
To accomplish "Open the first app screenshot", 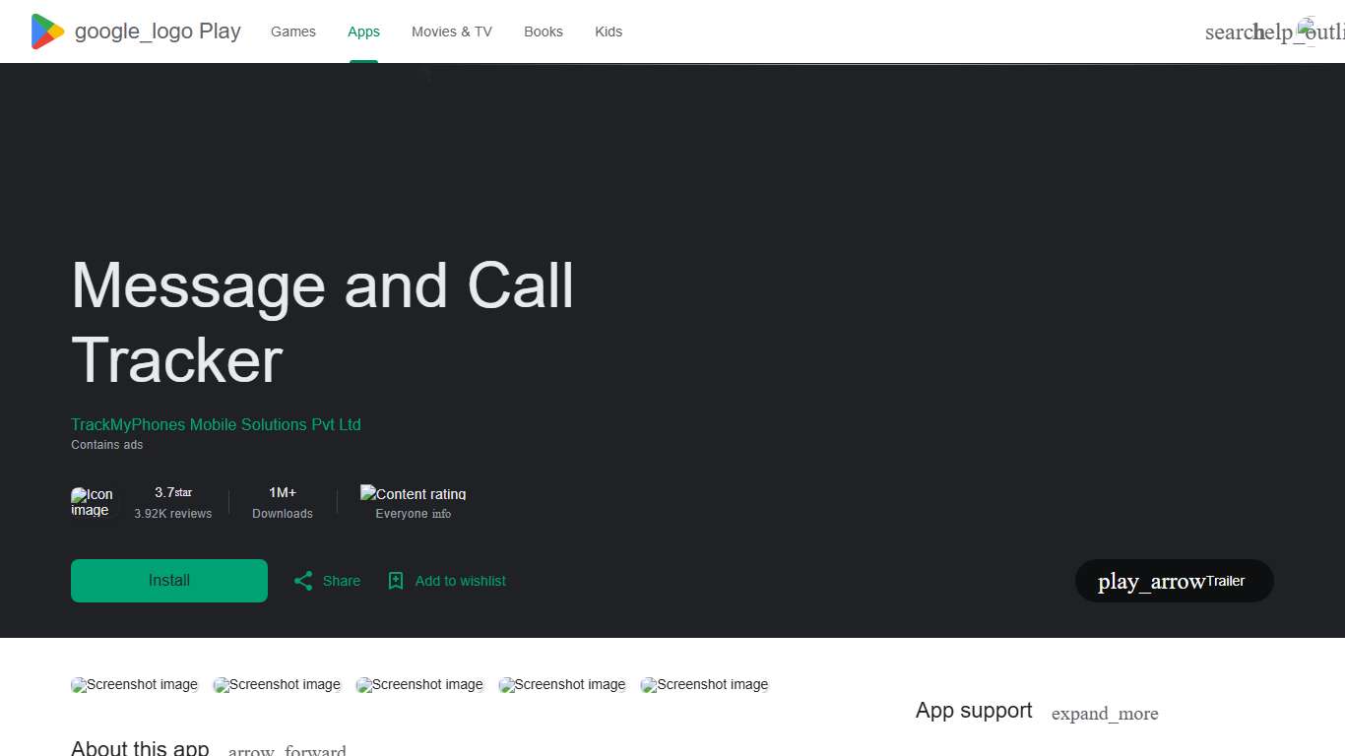I will coord(134,684).
